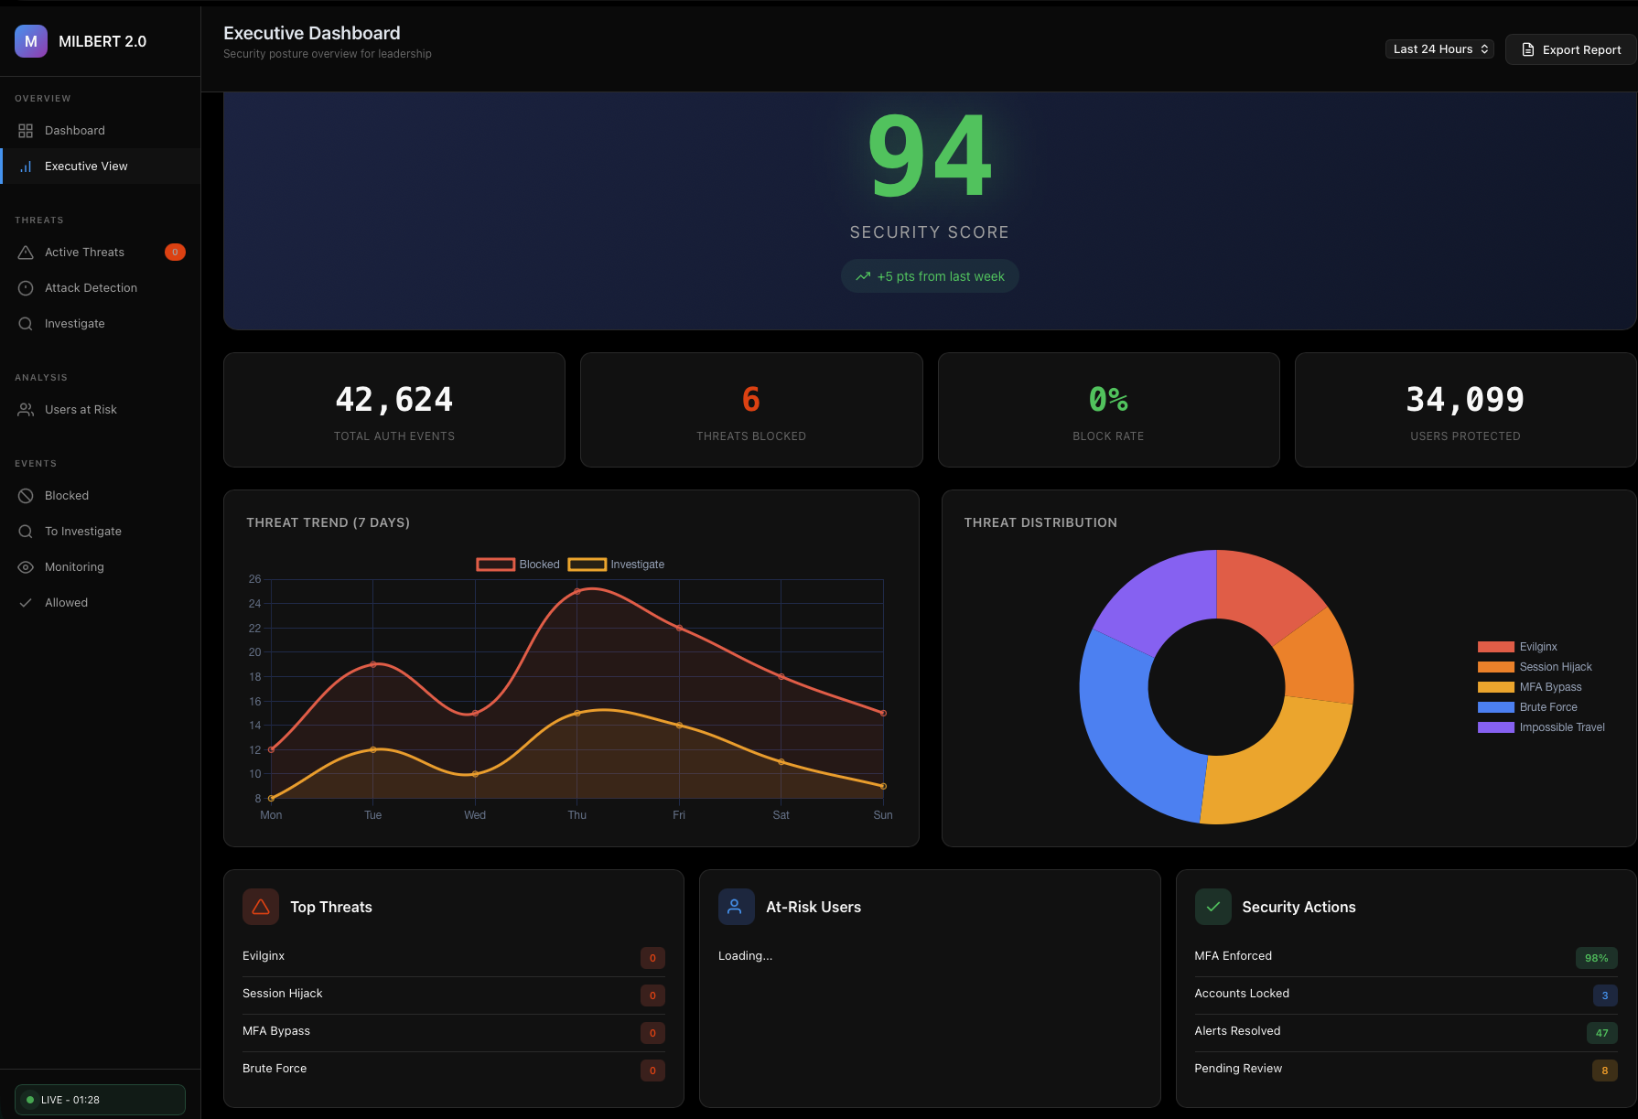Click the At-Risk Users person icon
The width and height of the screenshot is (1638, 1119).
coord(736,906)
